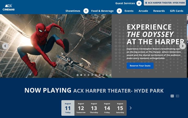Select the last carousel pagination dot
Viewport: 188px width, 118px height.
click(110, 75)
